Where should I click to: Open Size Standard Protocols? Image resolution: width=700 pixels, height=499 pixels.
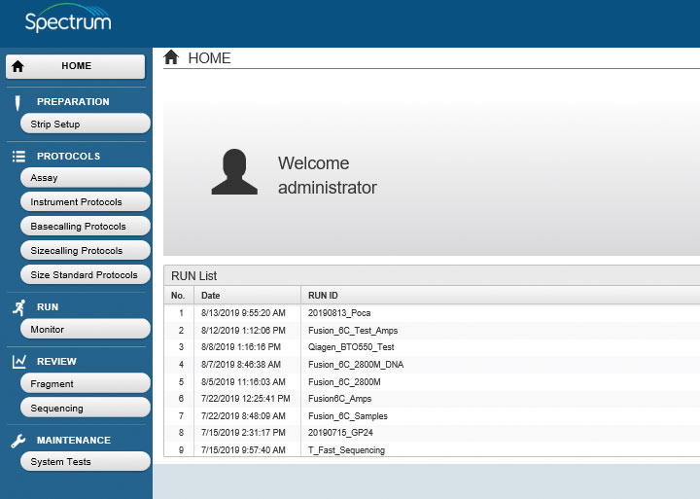[x=84, y=275]
